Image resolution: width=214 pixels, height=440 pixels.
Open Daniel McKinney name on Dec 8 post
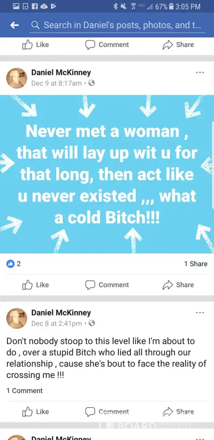click(61, 312)
